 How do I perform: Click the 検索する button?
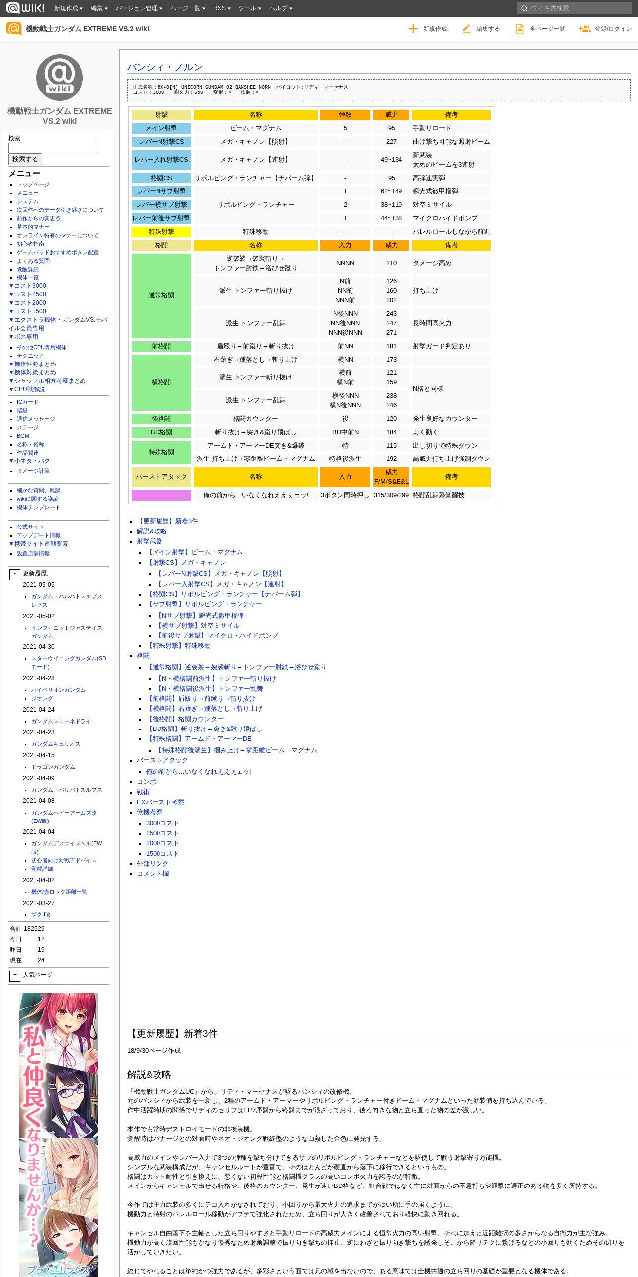coord(25,159)
